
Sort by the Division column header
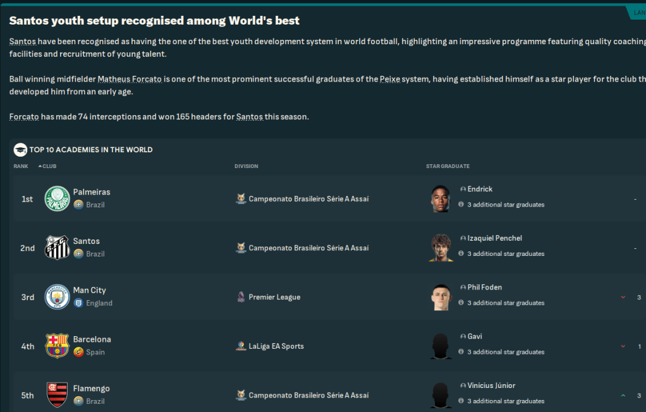click(246, 166)
